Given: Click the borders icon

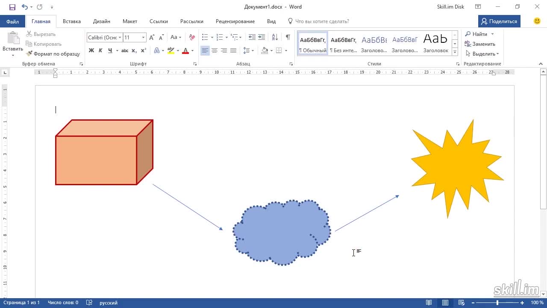Looking at the screenshot, I should pyautogui.click(x=279, y=50).
